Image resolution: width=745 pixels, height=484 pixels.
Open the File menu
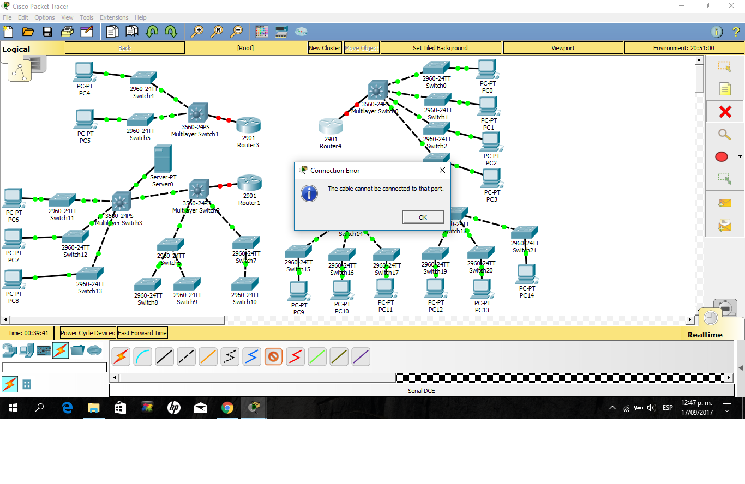click(x=7, y=17)
